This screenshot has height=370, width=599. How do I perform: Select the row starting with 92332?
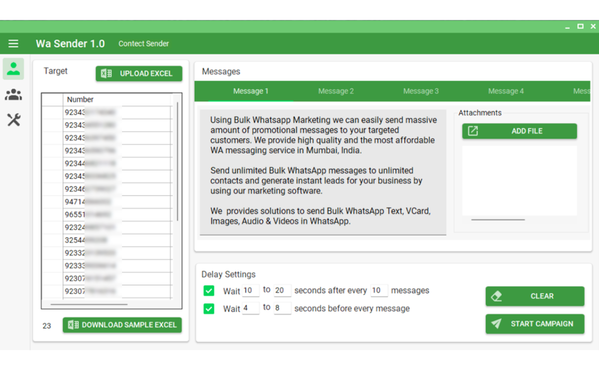coord(107,253)
